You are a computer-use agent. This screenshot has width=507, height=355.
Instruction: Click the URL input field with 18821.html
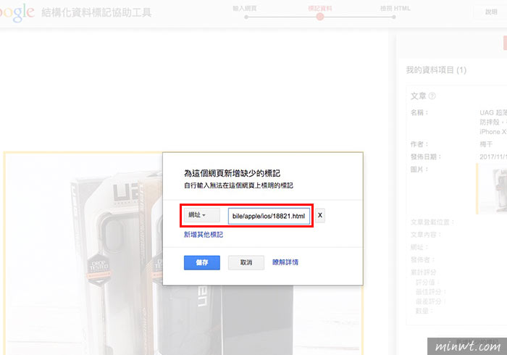coord(269,216)
